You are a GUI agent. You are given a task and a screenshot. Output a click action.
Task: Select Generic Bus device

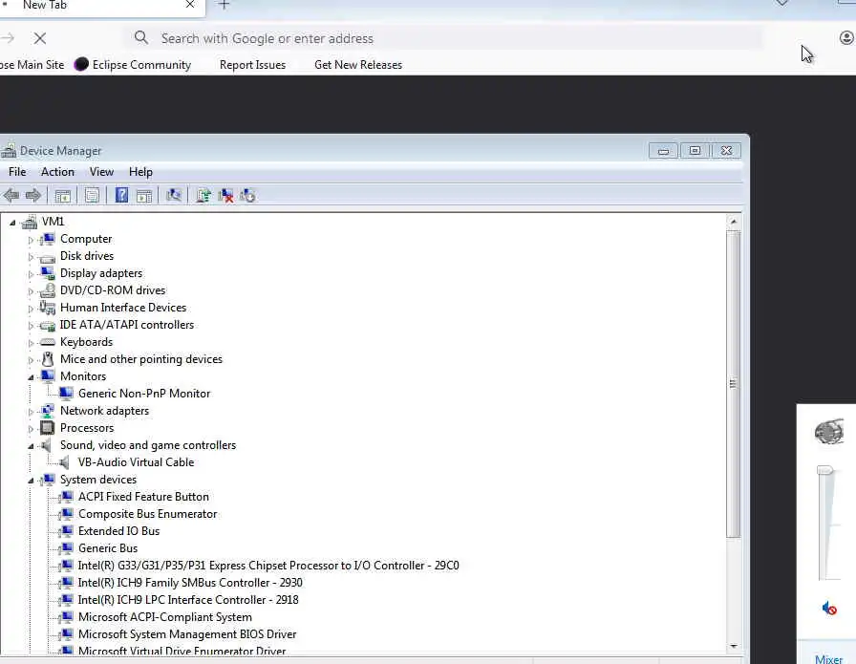tap(108, 548)
